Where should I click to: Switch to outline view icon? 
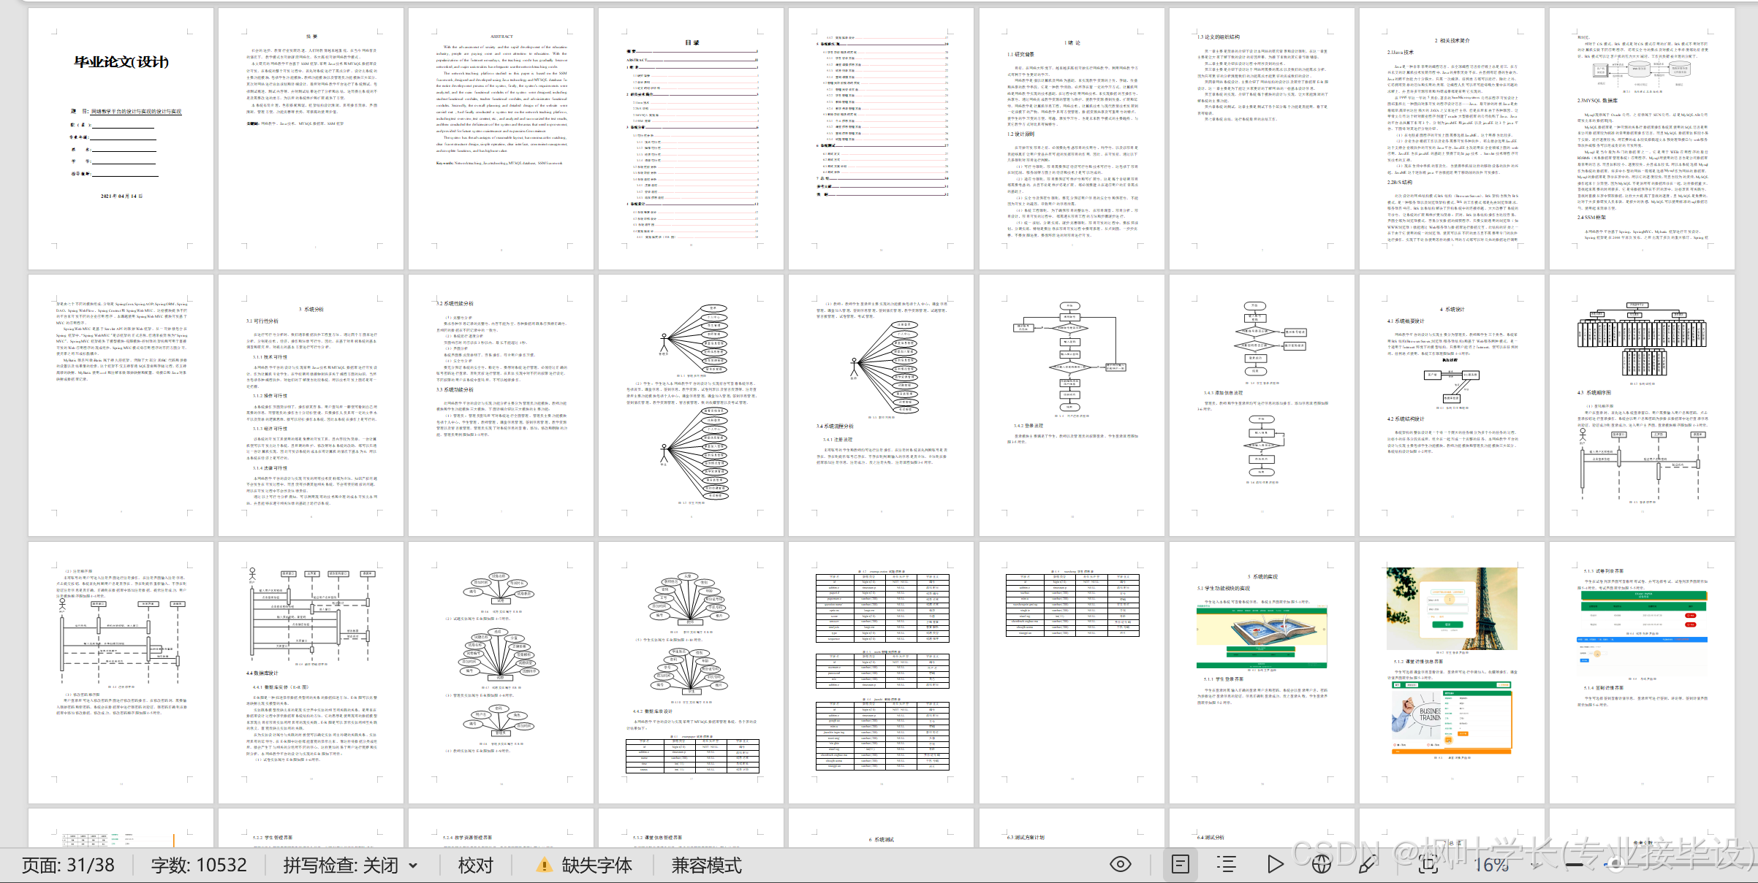coord(1227,865)
